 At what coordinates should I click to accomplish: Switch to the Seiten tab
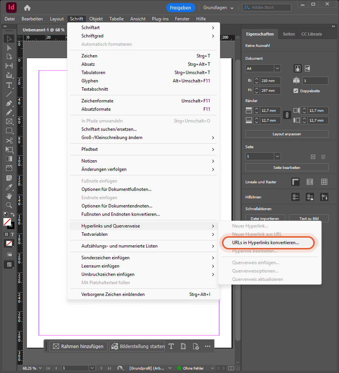point(289,34)
